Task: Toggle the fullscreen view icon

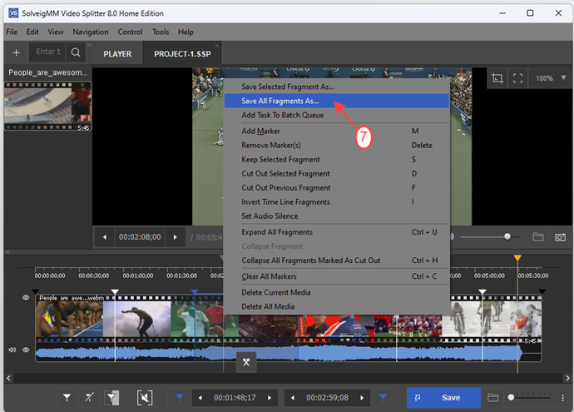Action: pyautogui.click(x=517, y=78)
